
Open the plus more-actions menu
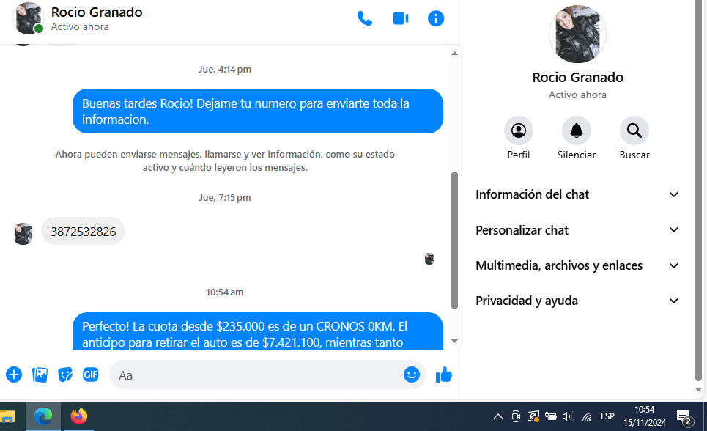(x=14, y=375)
